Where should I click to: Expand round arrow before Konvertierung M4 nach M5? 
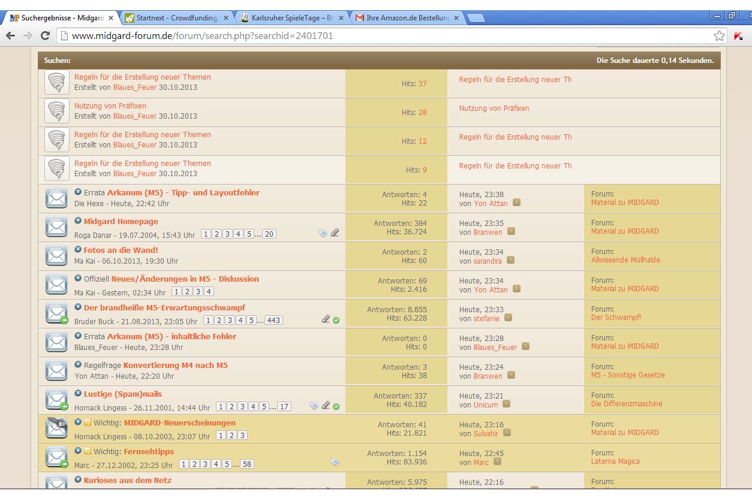[x=78, y=364]
